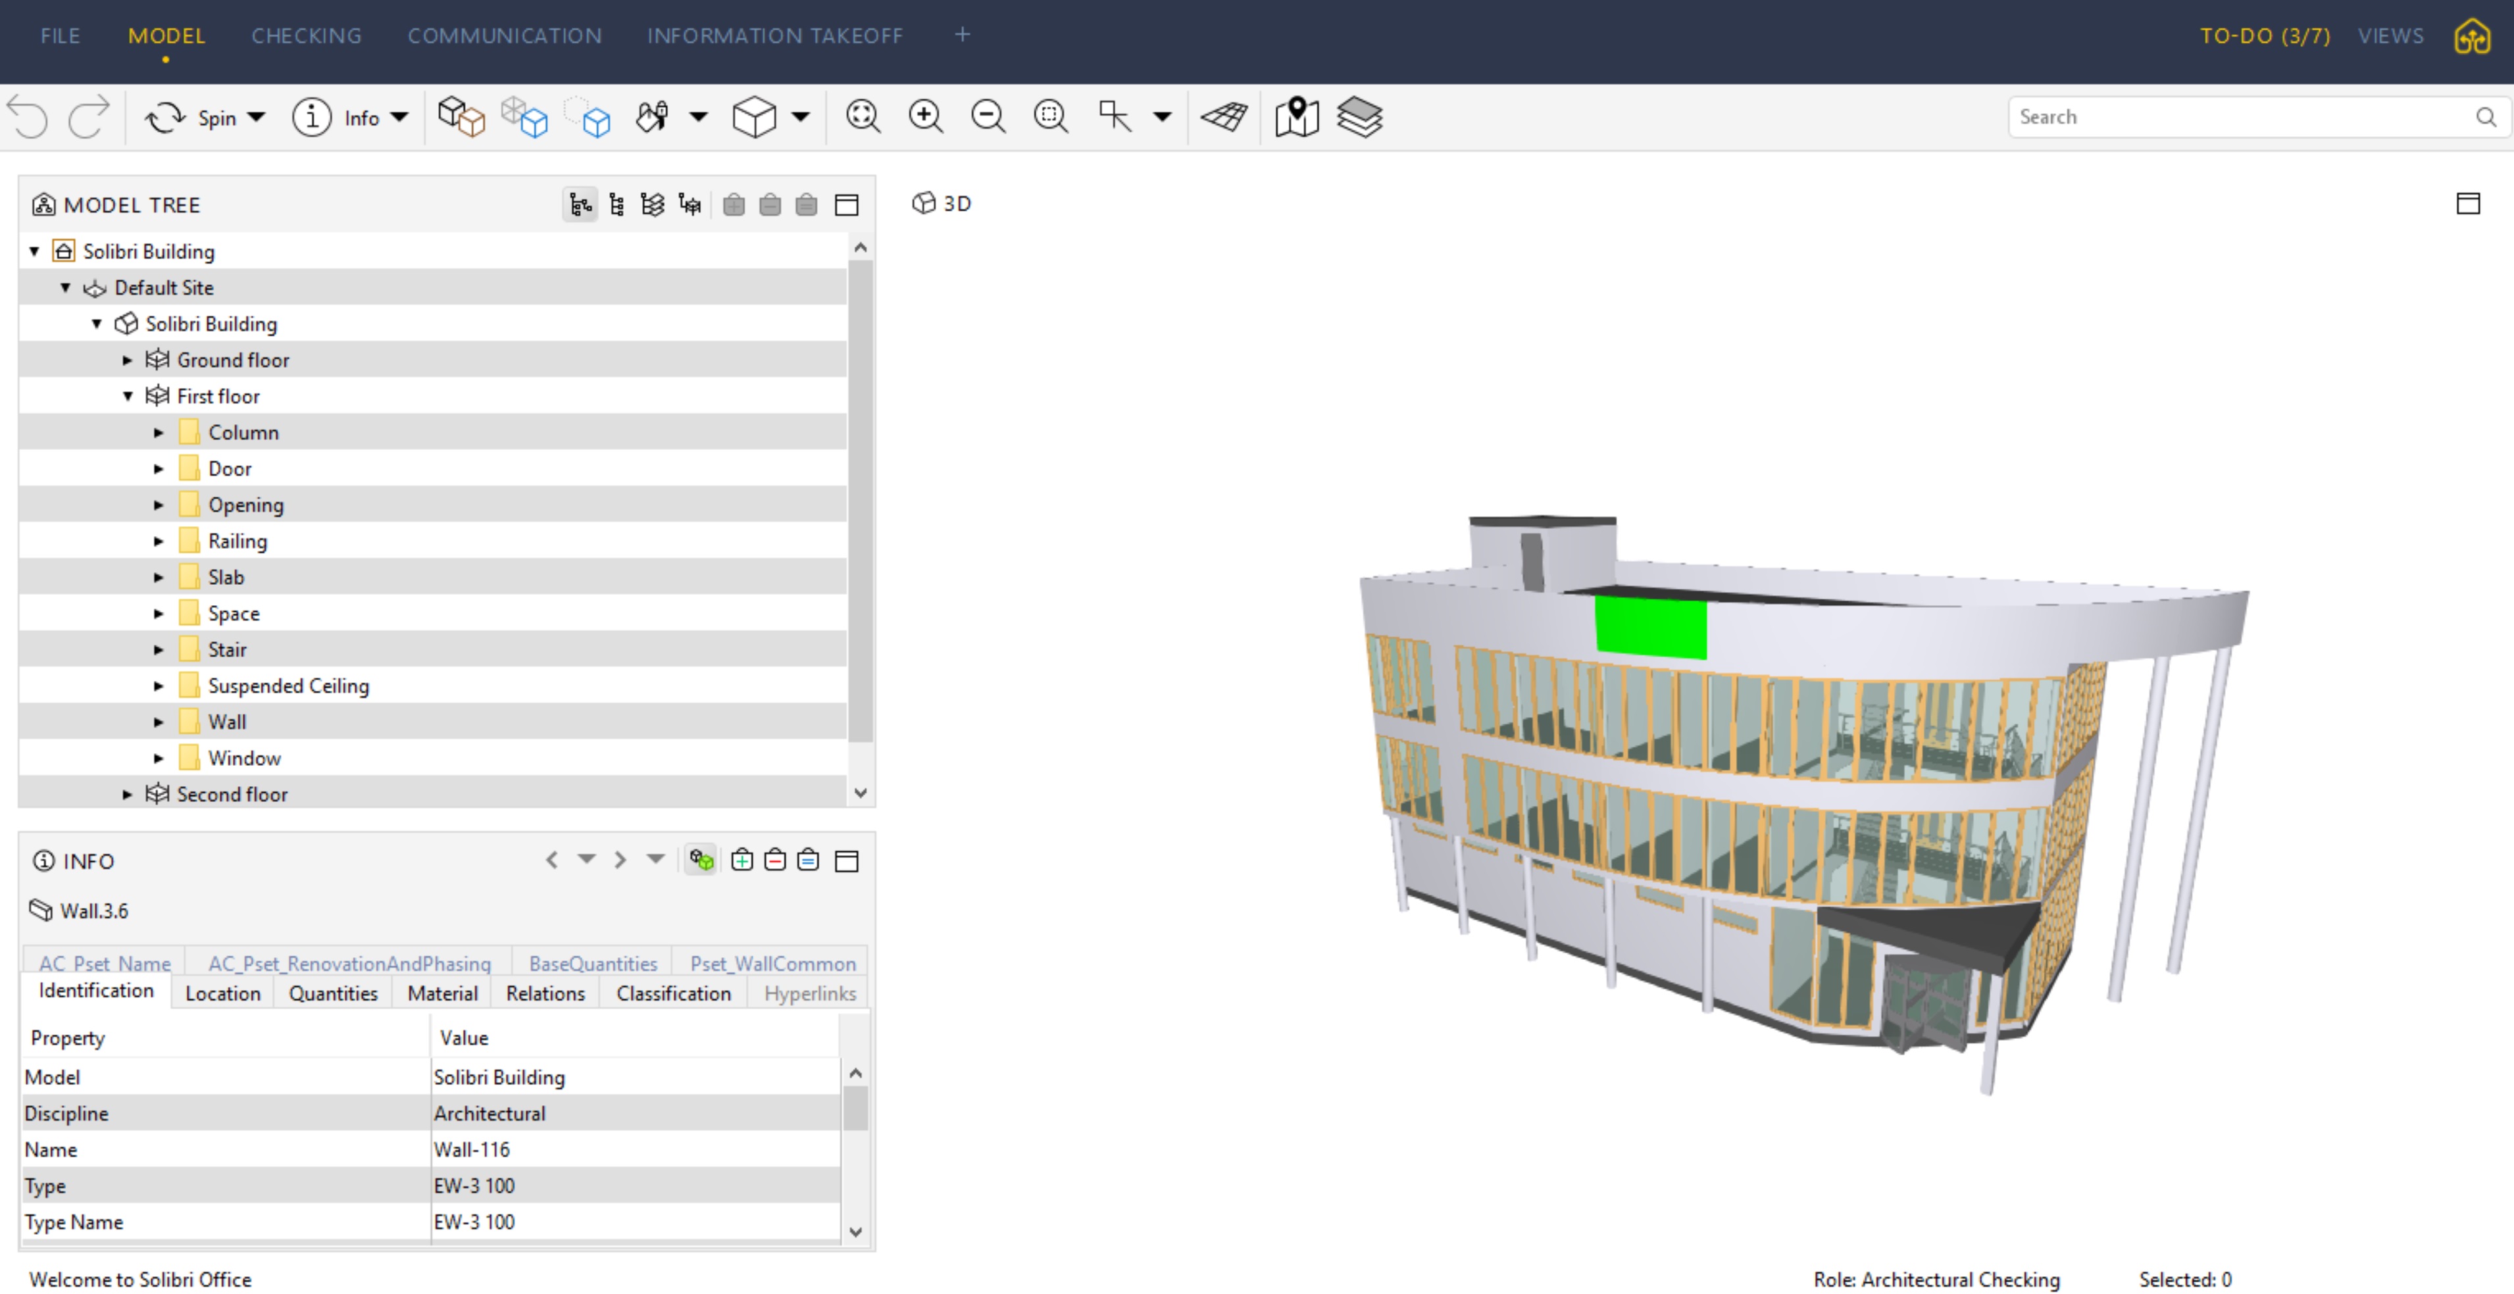Toggle layer hierarchy mode in Model Tree
The height and width of the screenshot is (1294, 2514).
tap(652, 205)
